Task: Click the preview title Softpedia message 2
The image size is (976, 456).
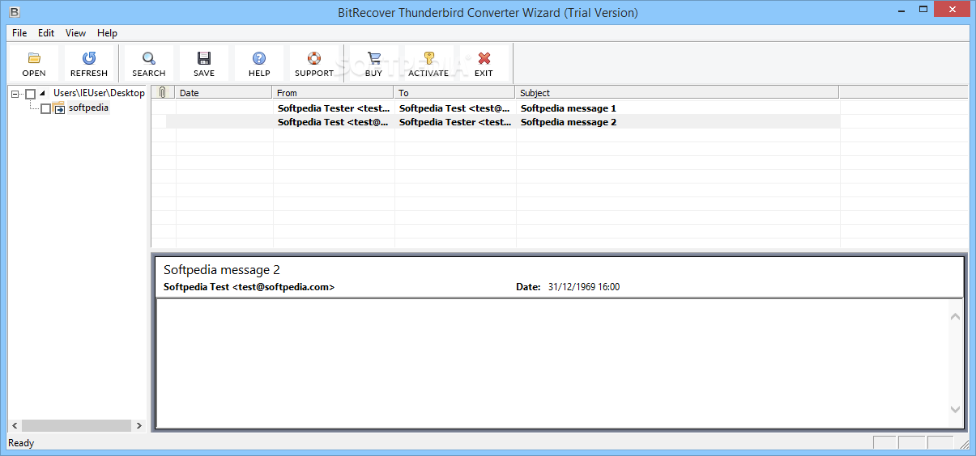Action: [x=221, y=270]
